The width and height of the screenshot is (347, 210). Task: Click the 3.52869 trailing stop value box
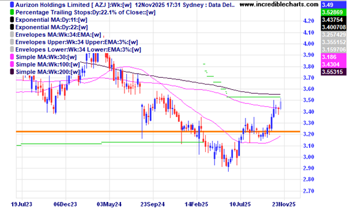tap(334, 12)
